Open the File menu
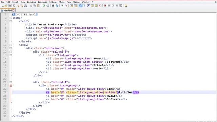Viewport: 217px width, 122px height. [x=3, y=2]
